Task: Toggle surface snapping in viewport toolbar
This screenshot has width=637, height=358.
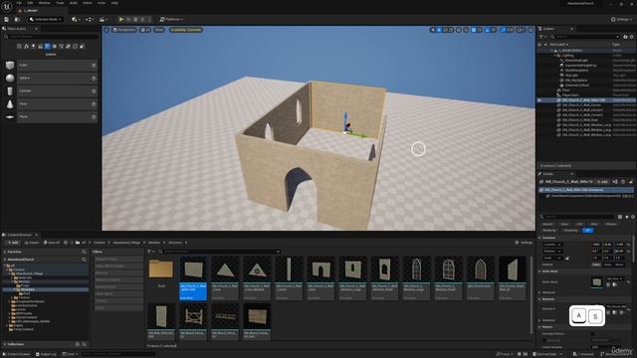Action: tap(466, 30)
